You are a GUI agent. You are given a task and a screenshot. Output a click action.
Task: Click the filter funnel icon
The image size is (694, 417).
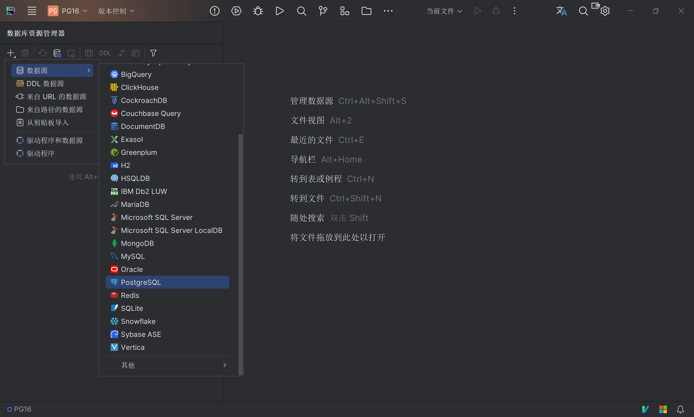(153, 53)
